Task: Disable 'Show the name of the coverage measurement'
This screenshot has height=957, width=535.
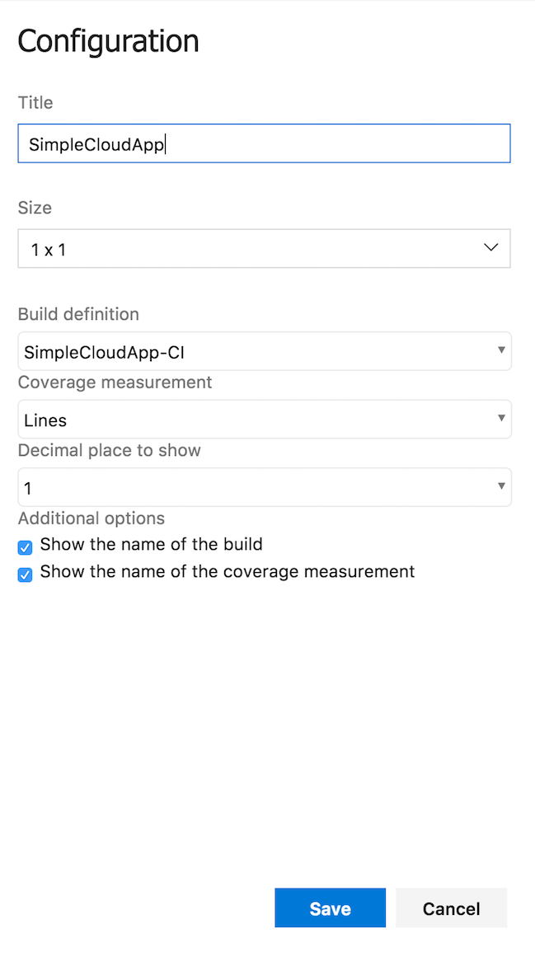Action: 25,574
